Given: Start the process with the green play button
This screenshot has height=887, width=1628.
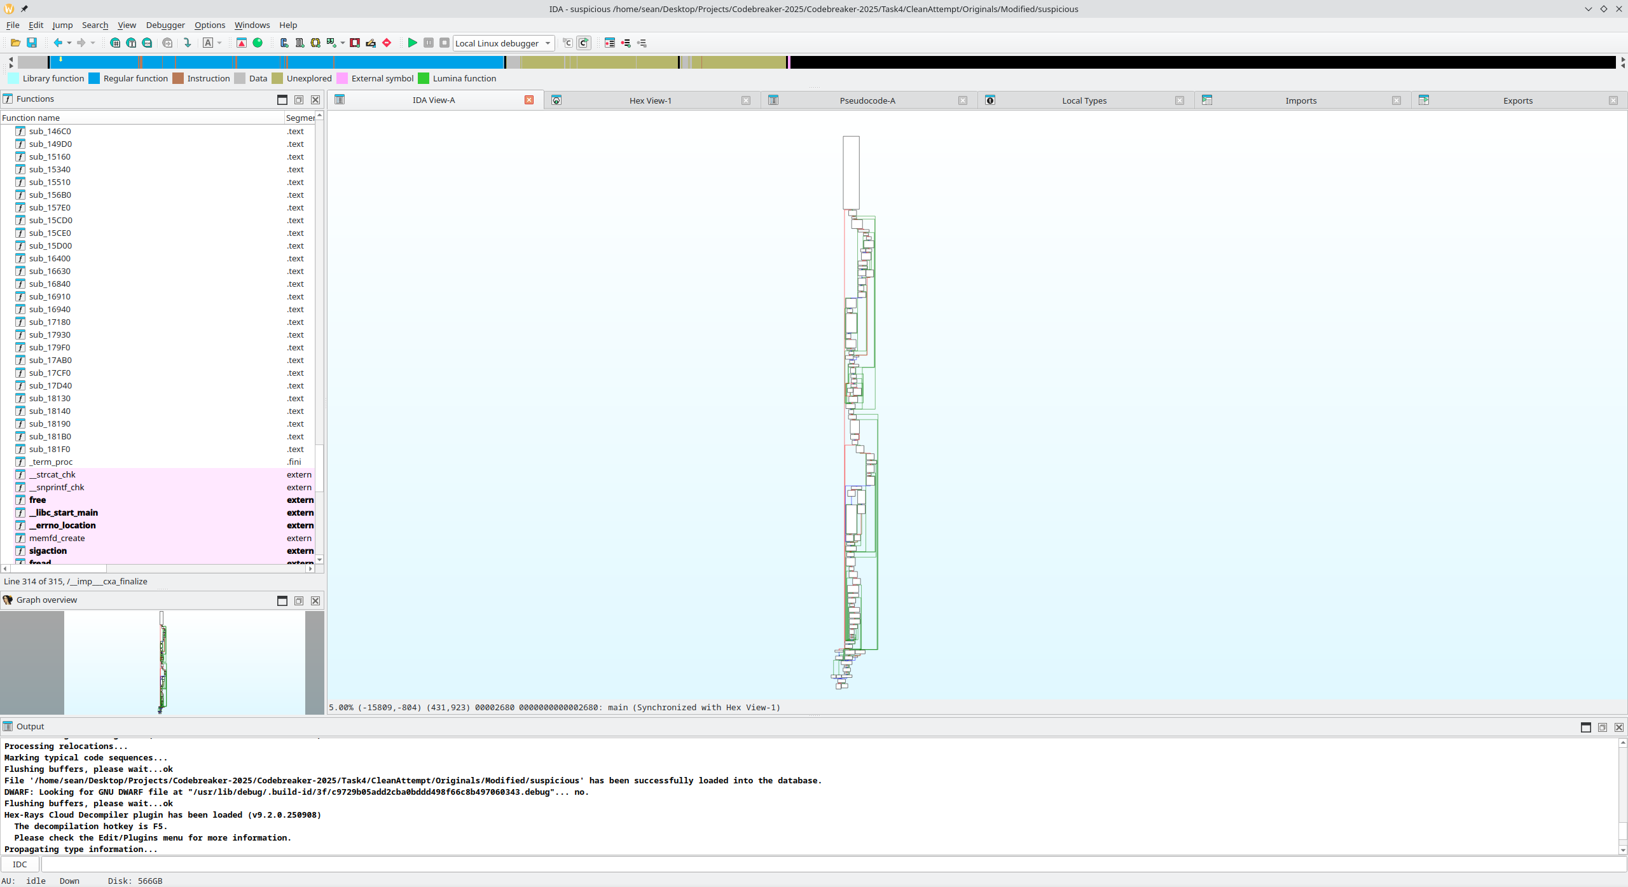Looking at the screenshot, I should pyautogui.click(x=412, y=43).
